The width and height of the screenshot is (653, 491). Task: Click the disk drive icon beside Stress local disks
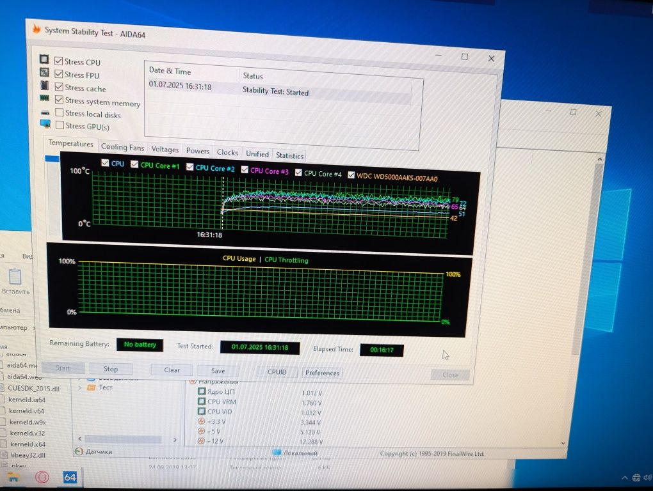coord(45,113)
